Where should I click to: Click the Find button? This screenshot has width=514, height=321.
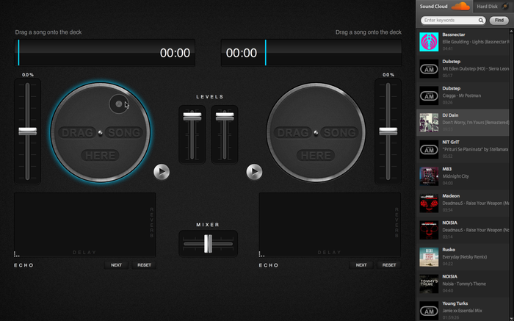pyautogui.click(x=498, y=21)
